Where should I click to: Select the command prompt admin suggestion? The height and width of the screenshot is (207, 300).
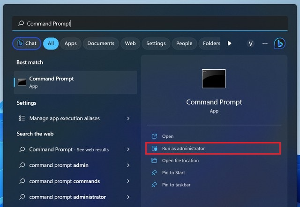coord(75,165)
